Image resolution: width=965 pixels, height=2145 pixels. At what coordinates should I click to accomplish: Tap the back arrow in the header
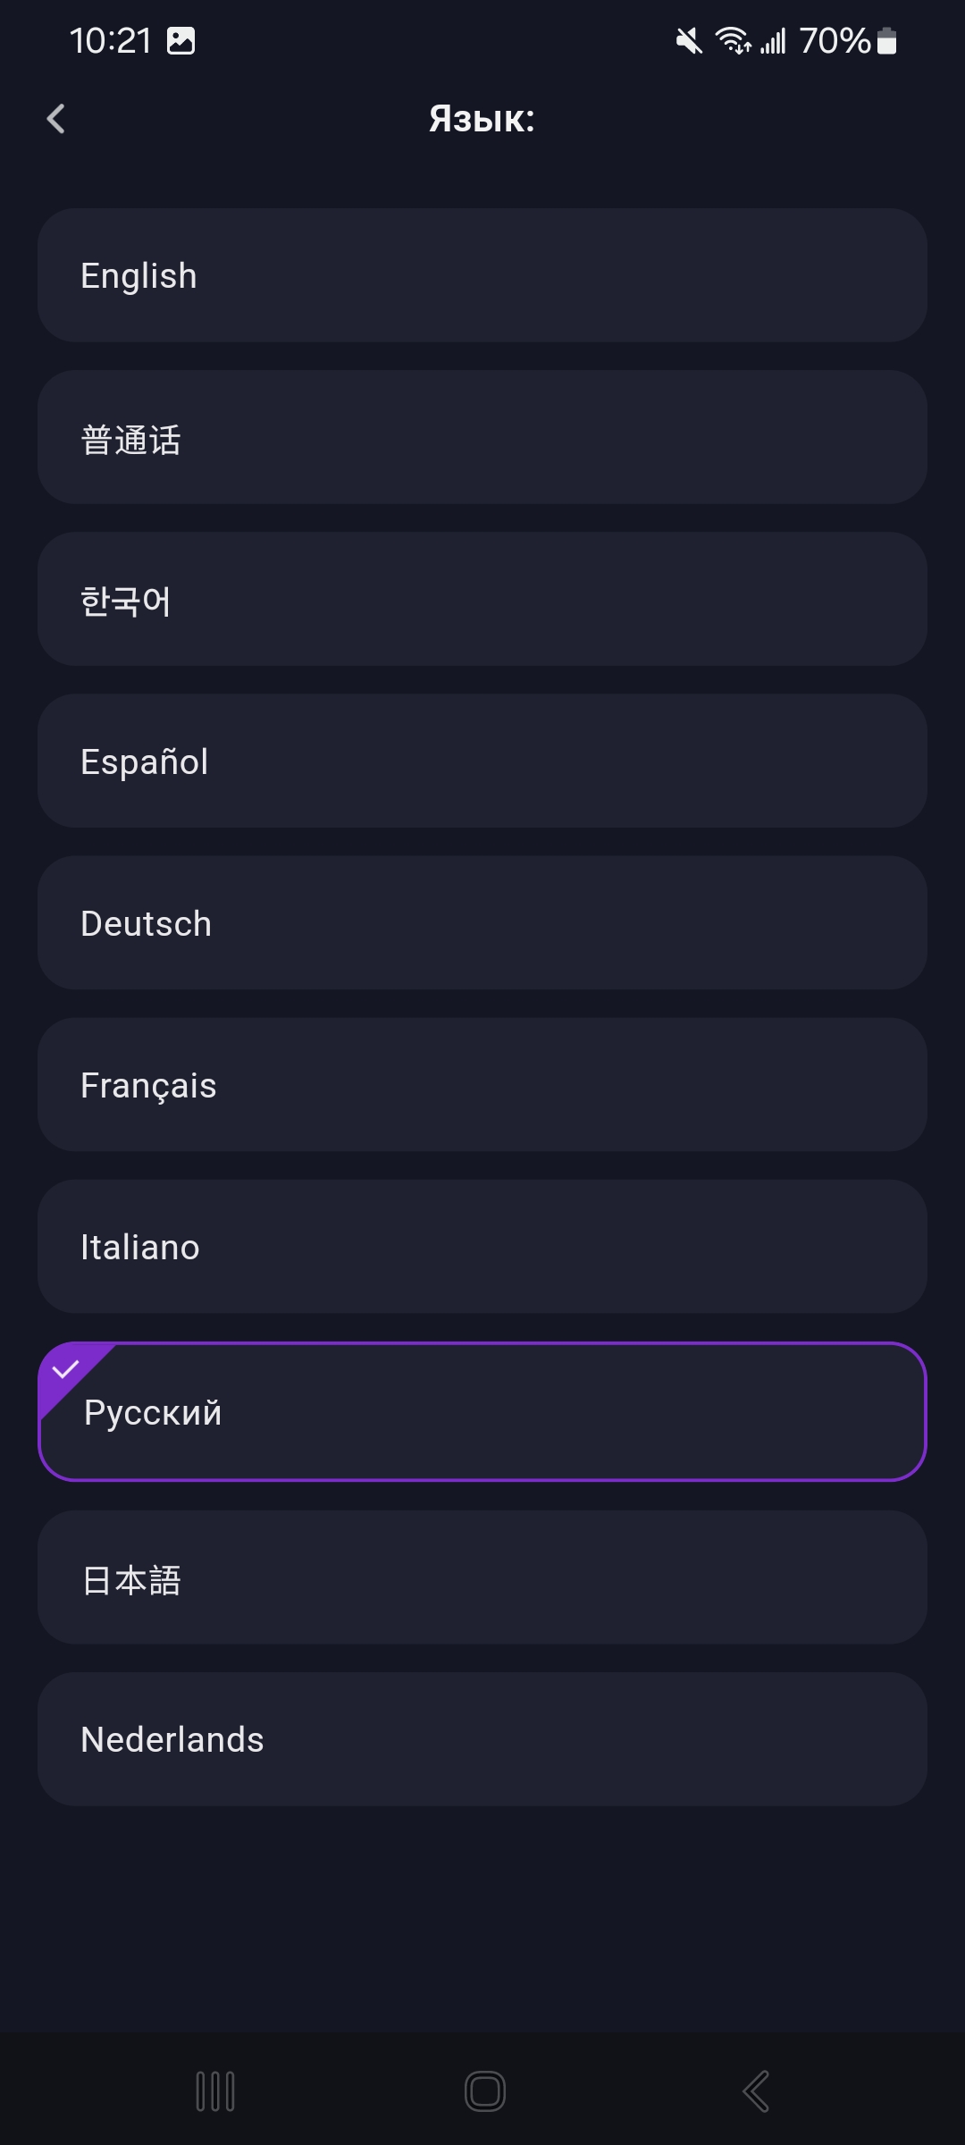(56, 119)
